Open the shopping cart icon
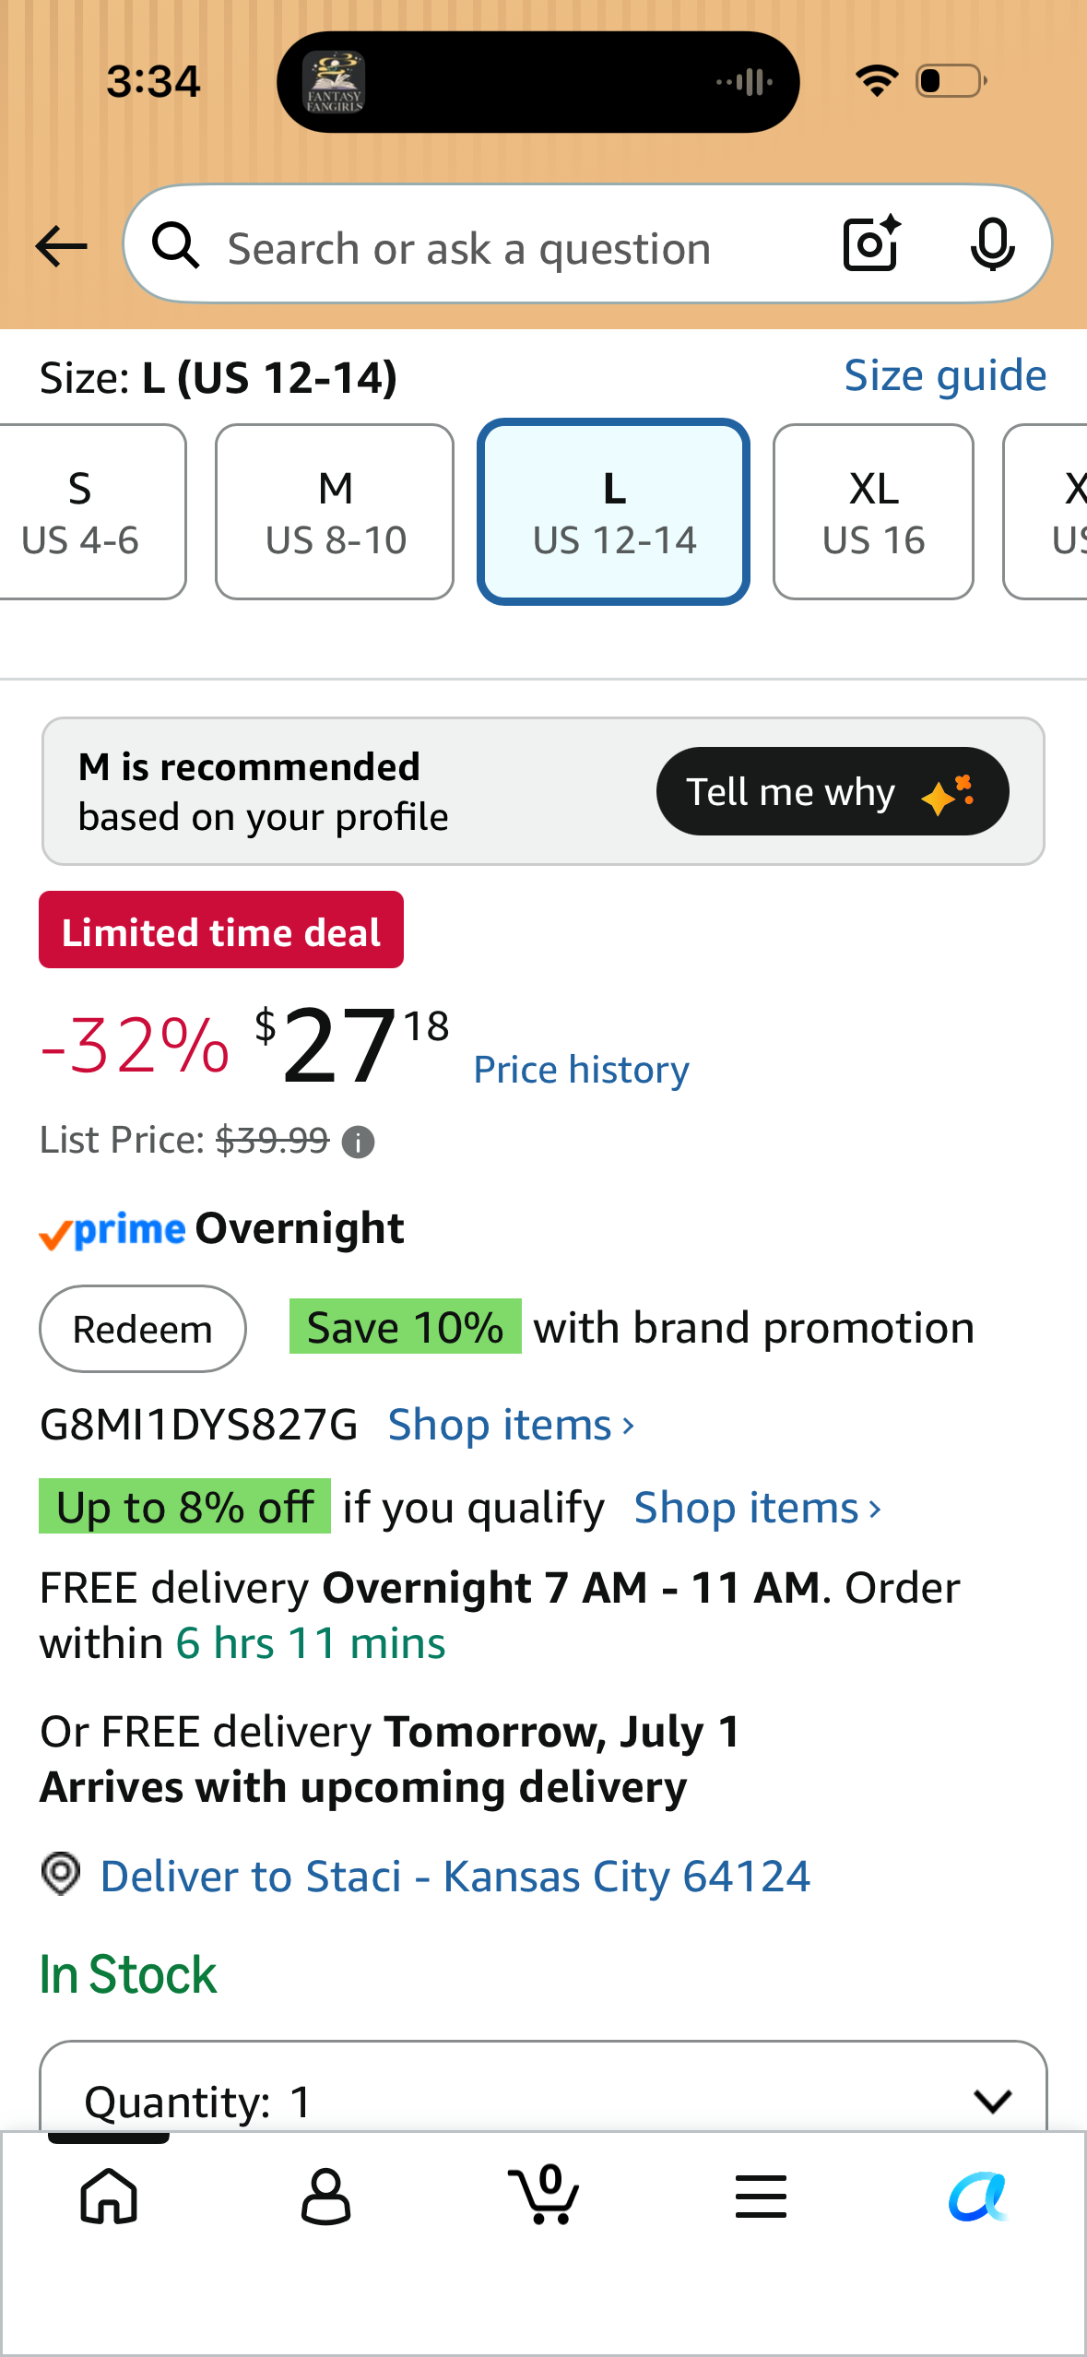 tap(544, 2194)
